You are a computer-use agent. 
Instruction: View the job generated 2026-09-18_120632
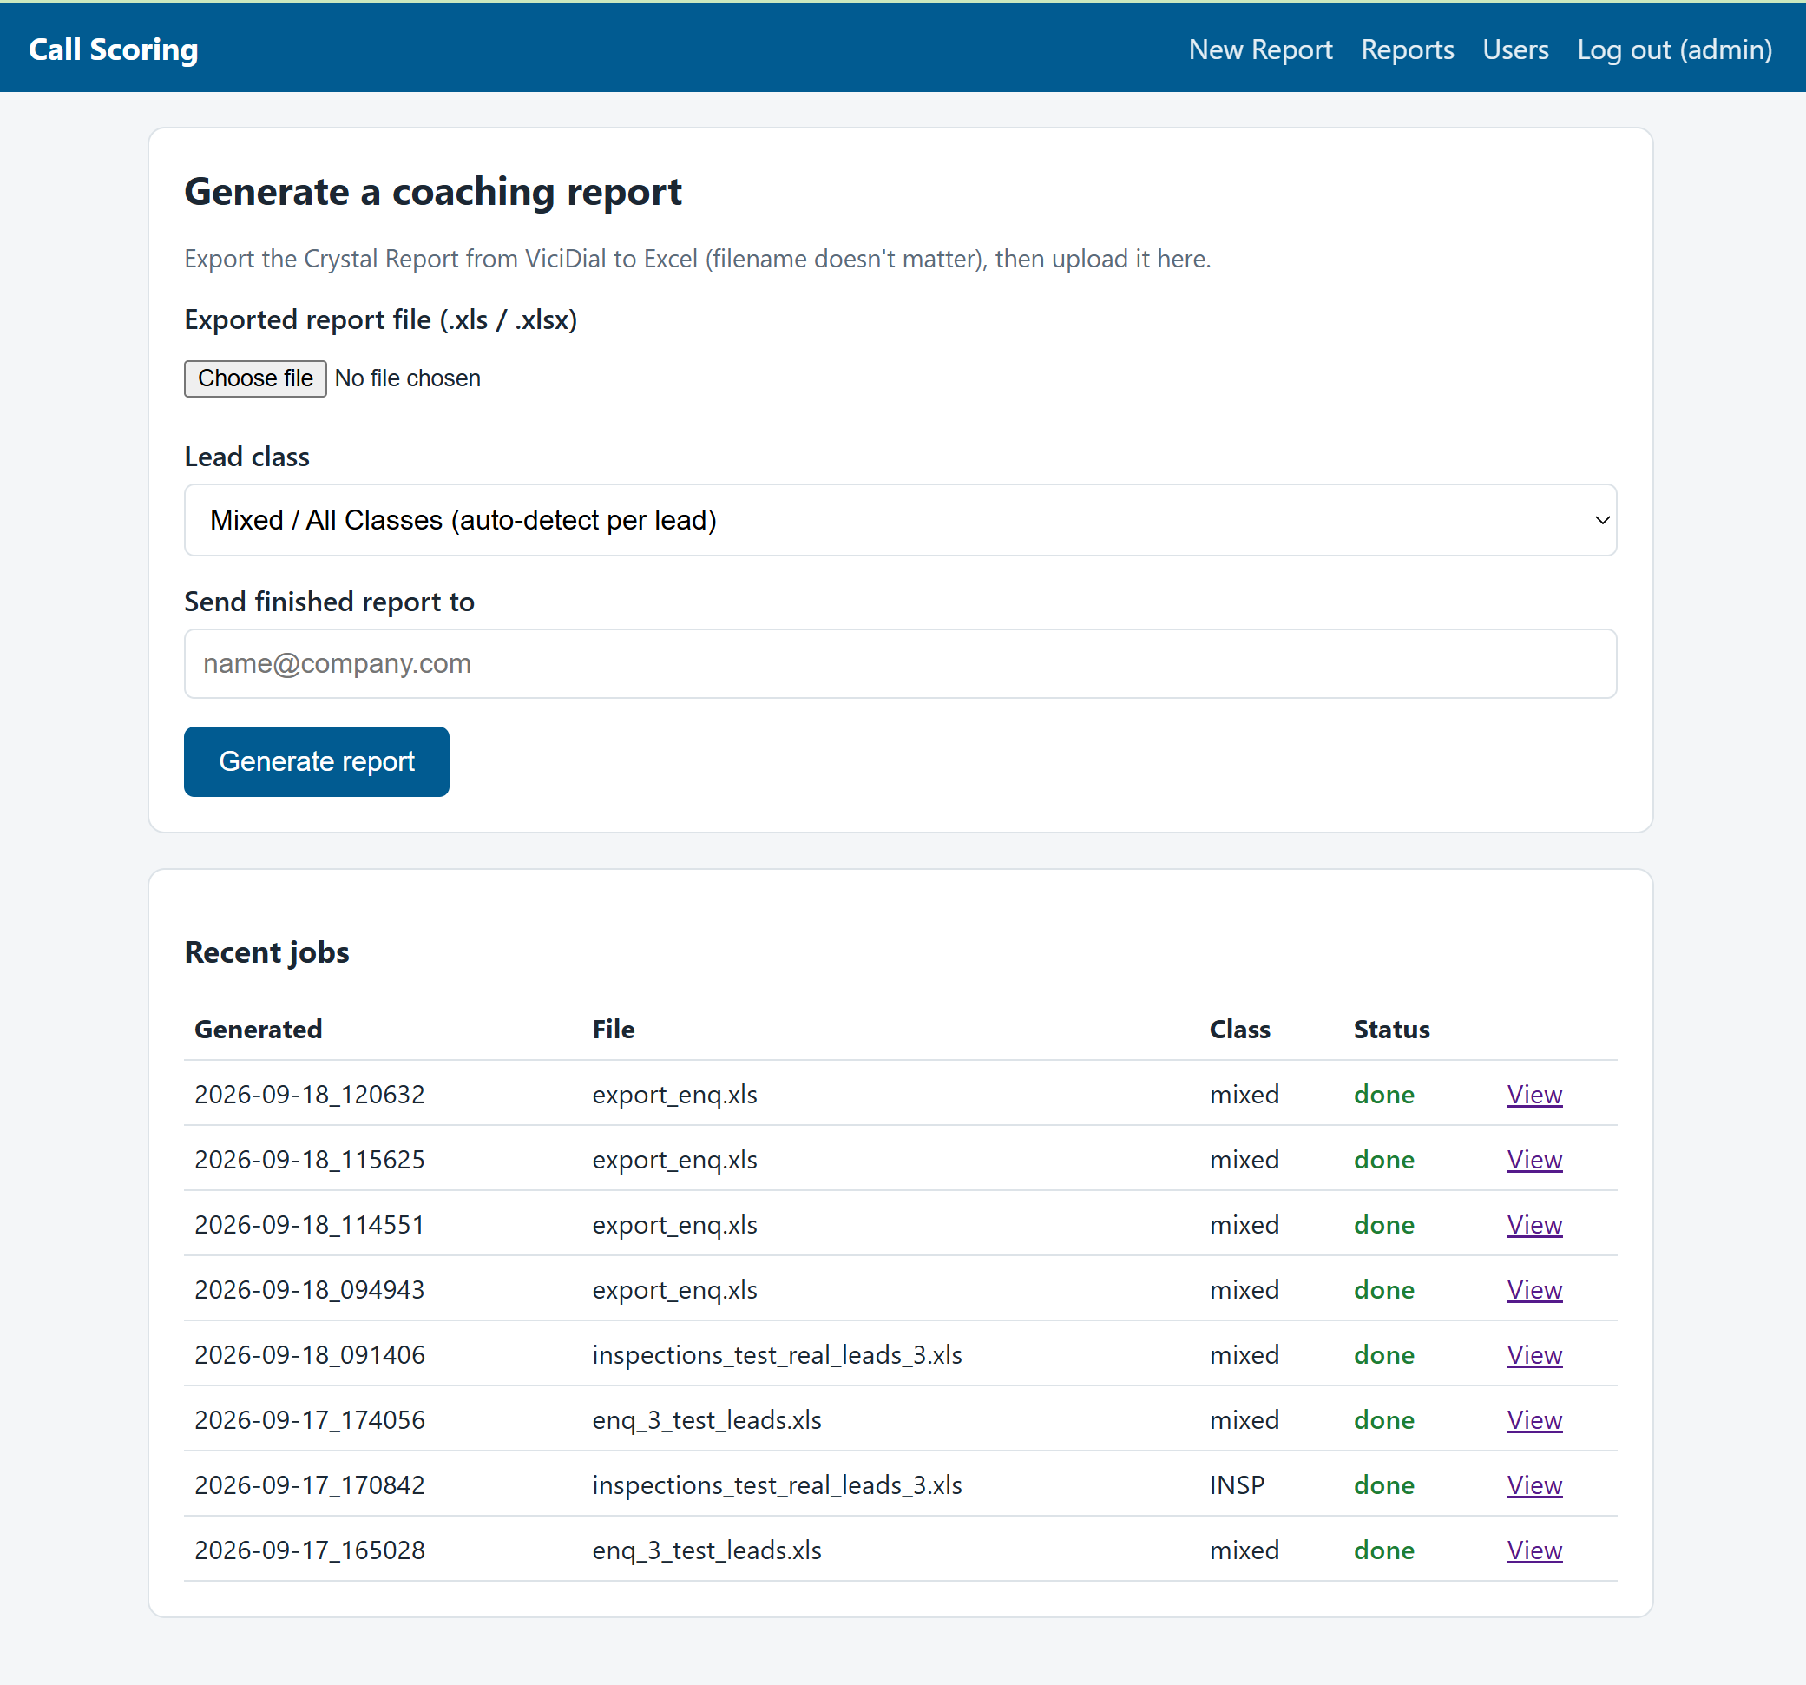coord(1534,1094)
